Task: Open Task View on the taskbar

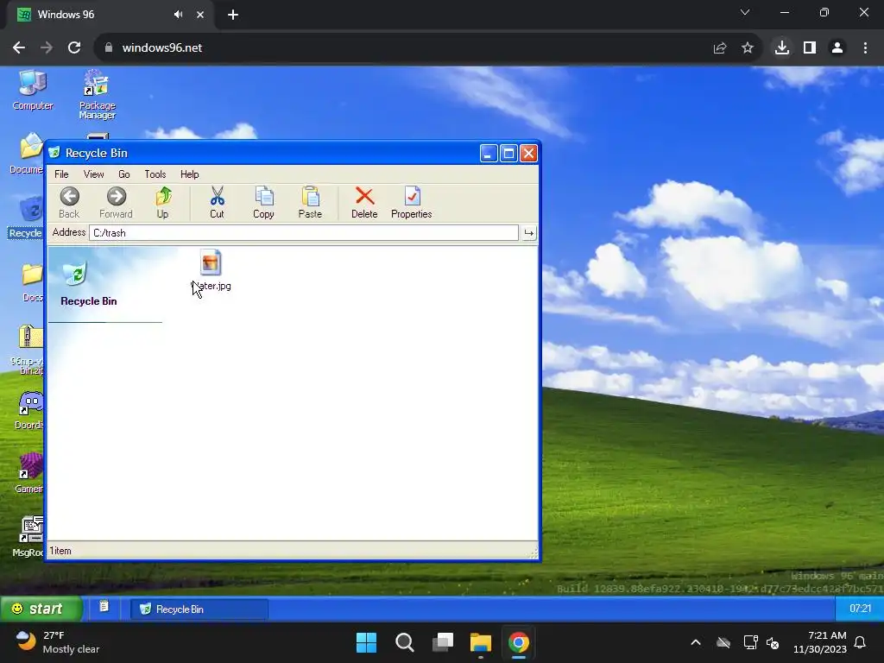Action: coord(443,642)
